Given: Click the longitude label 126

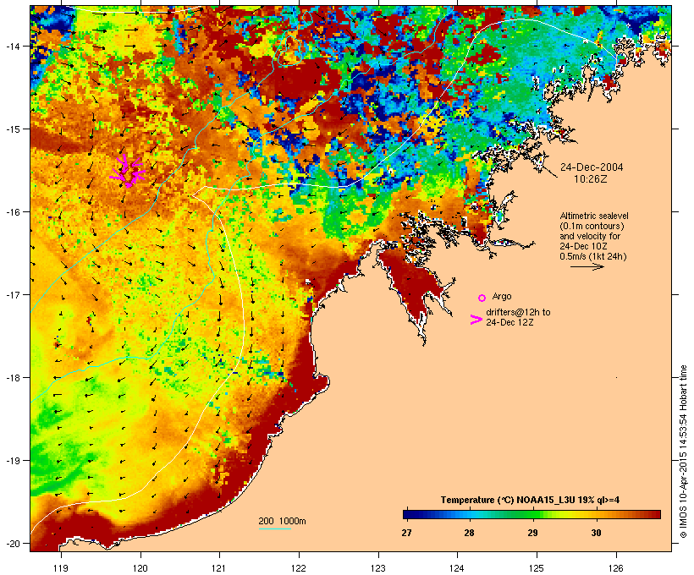Looking at the screenshot, I should tap(615, 568).
